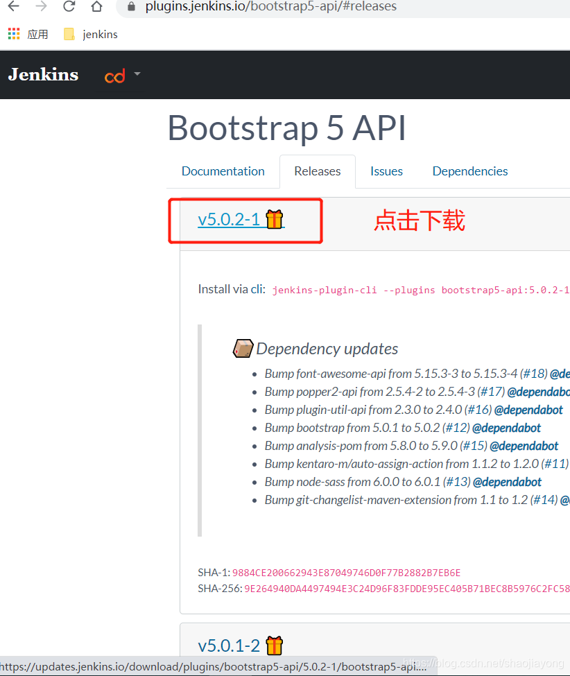
Task: Open pull request #15 link
Action: 474,446
